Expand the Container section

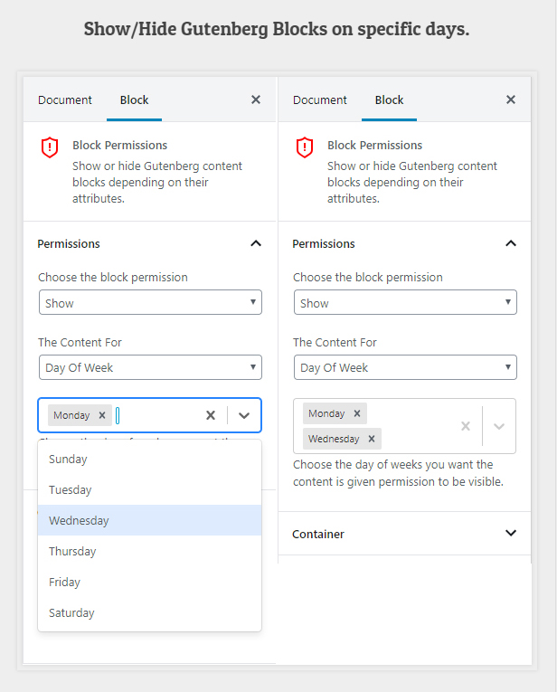point(511,534)
